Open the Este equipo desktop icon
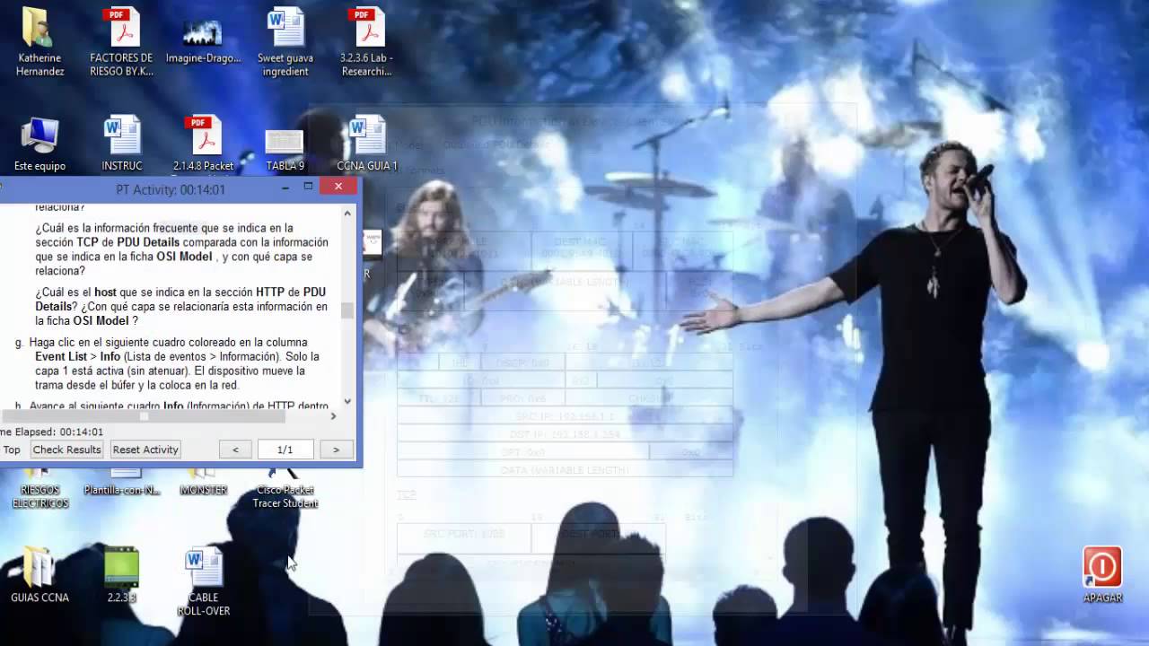 (x=39, y=144)
